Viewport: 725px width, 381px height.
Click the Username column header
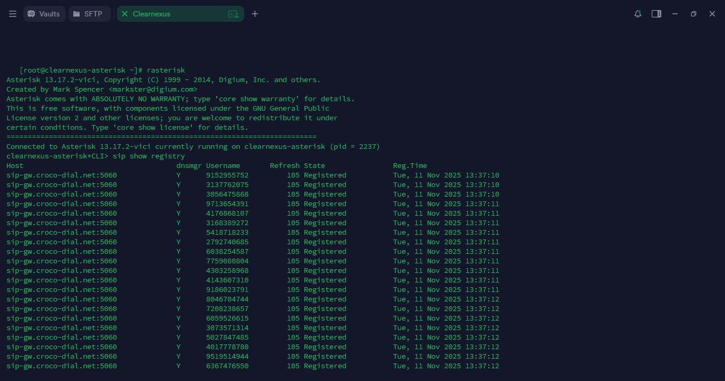223,165
